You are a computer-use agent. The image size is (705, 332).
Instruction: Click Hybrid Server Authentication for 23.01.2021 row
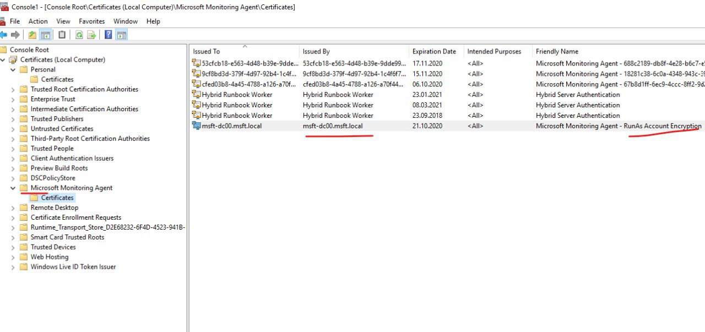(x=578, y=95)
